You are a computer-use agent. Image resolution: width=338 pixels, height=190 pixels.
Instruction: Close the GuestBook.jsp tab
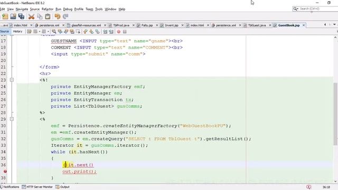tap(304, 25)
